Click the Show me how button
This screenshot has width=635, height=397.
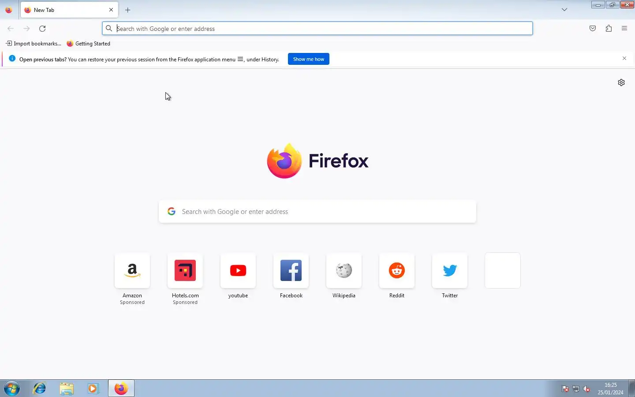click(x=309, y=59)
